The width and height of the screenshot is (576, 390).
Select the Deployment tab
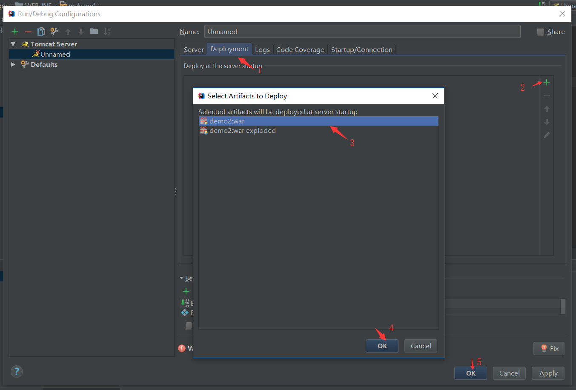pyautogui.click(x=229, y=49)
